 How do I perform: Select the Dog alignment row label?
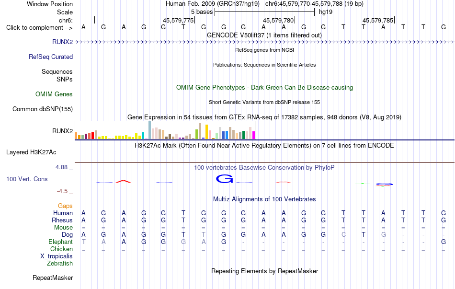tap(68, 235)
